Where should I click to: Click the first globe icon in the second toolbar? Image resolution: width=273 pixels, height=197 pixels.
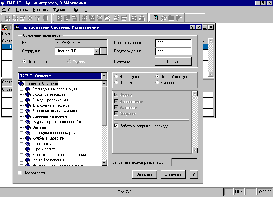tap(59, 18)
